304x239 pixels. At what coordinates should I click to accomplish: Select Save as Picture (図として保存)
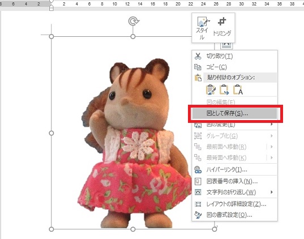tap(235, 113)
